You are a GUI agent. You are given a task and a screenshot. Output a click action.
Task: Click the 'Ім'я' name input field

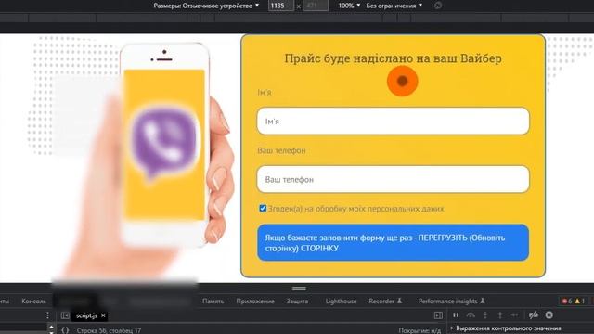coord(393,122)
